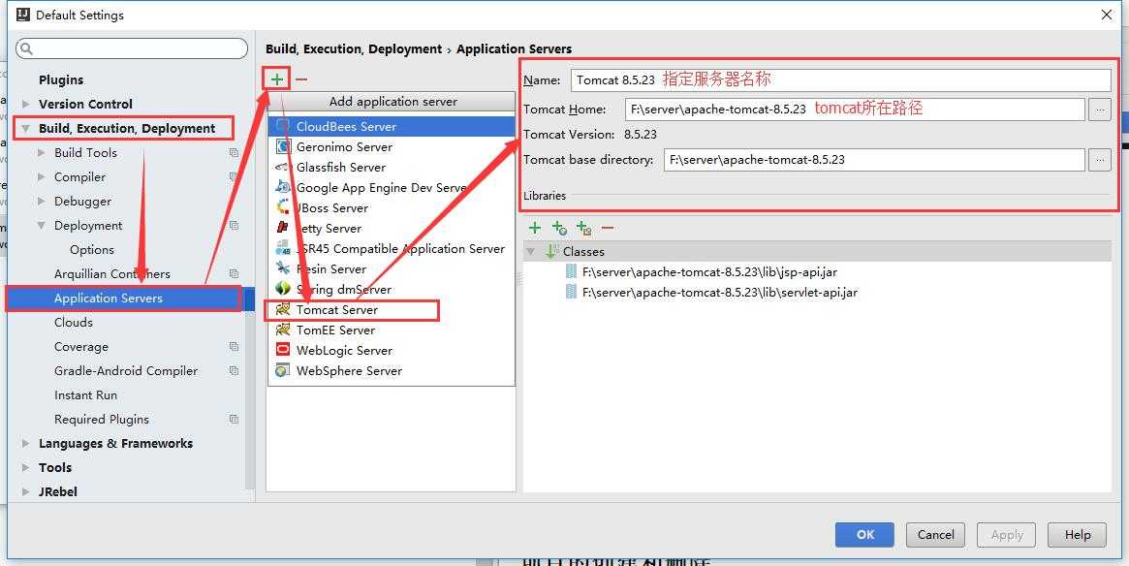1129x566 pixels.
Task: Remove library with red minus icon
Action: pos(608,229)
